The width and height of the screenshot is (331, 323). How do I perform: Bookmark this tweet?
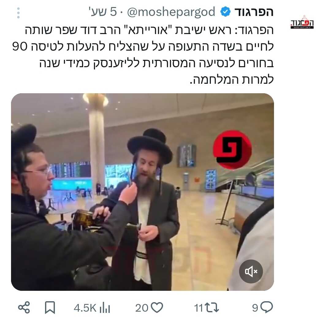(50, 308)
